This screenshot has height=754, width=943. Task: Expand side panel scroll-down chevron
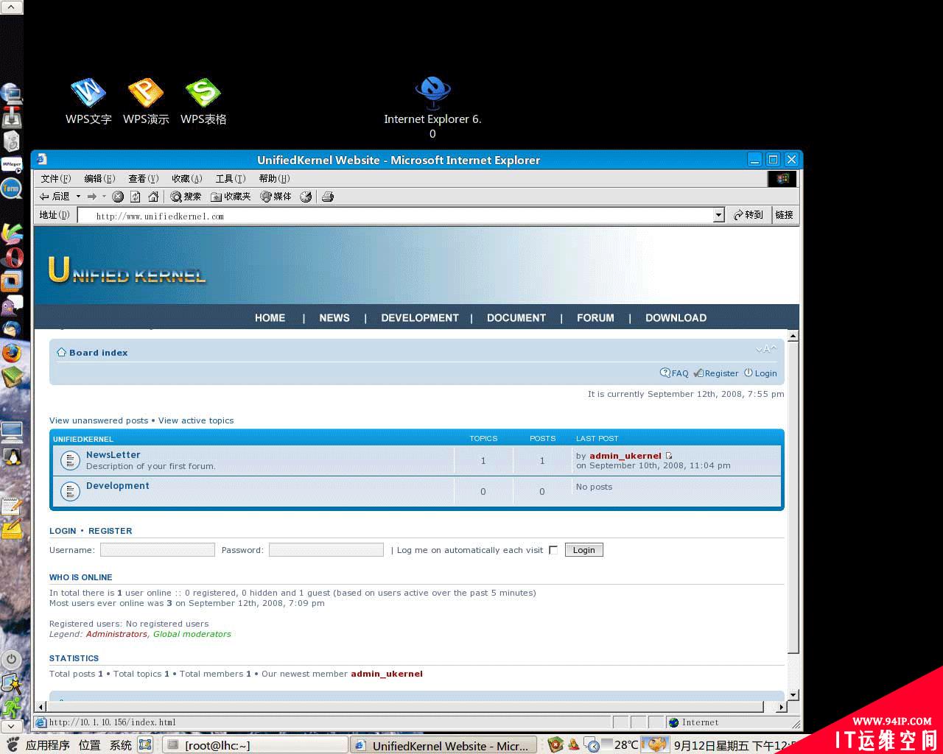[x=11, y=726]
